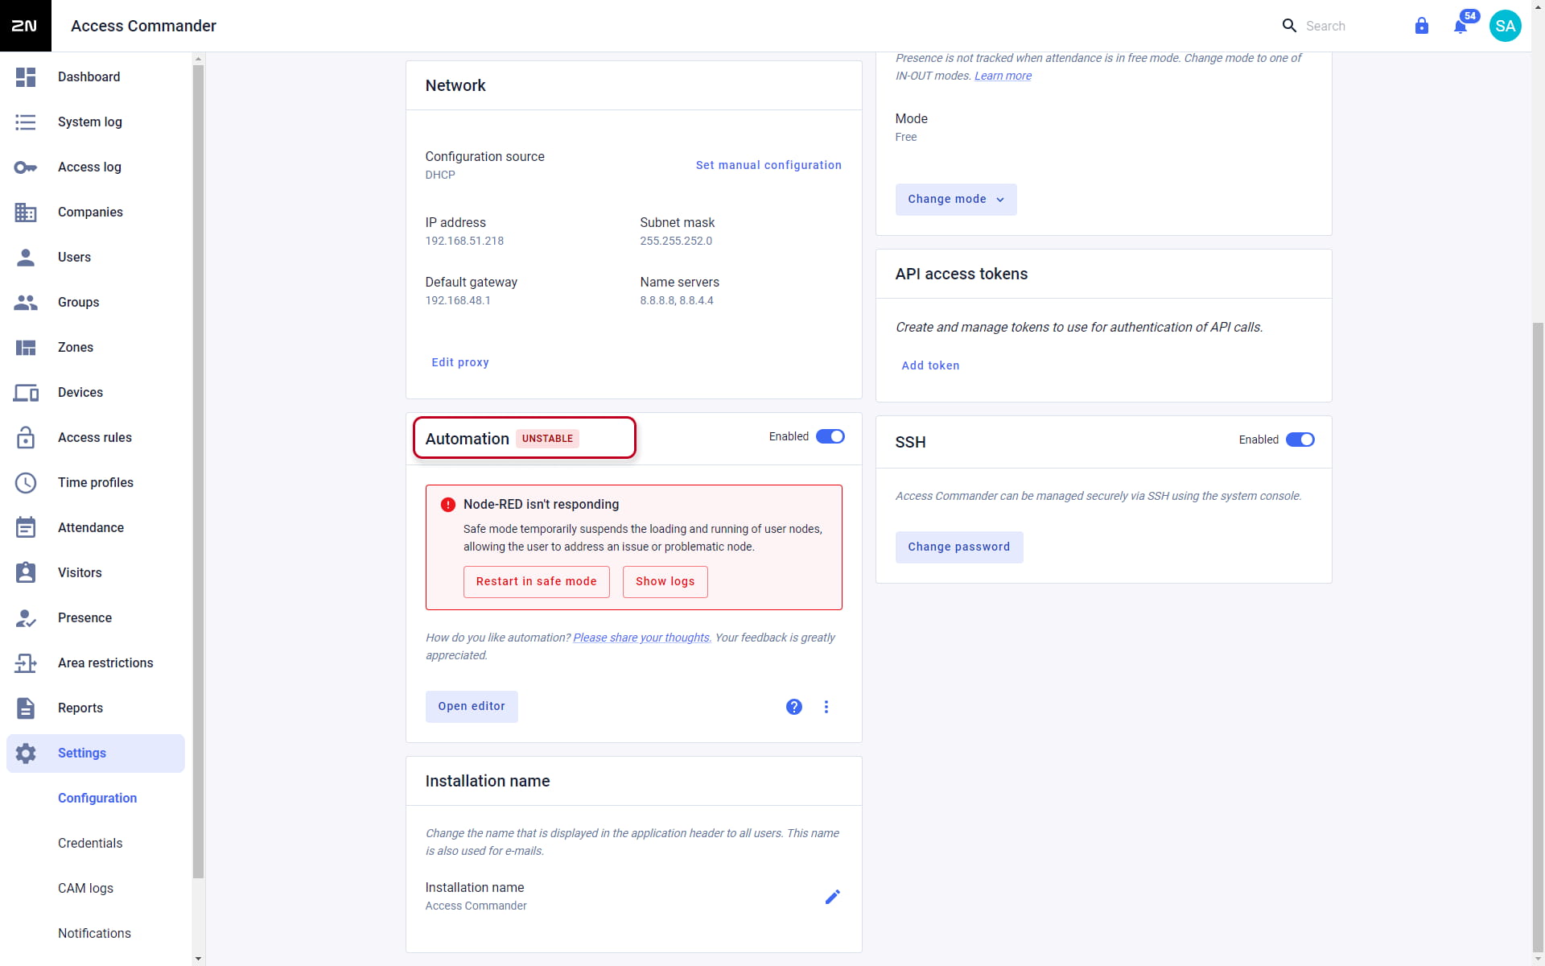Open the SA user avatar menu
This screenshot has height=966, width=1545.
pyautogui.click(x=1506, y=26)
